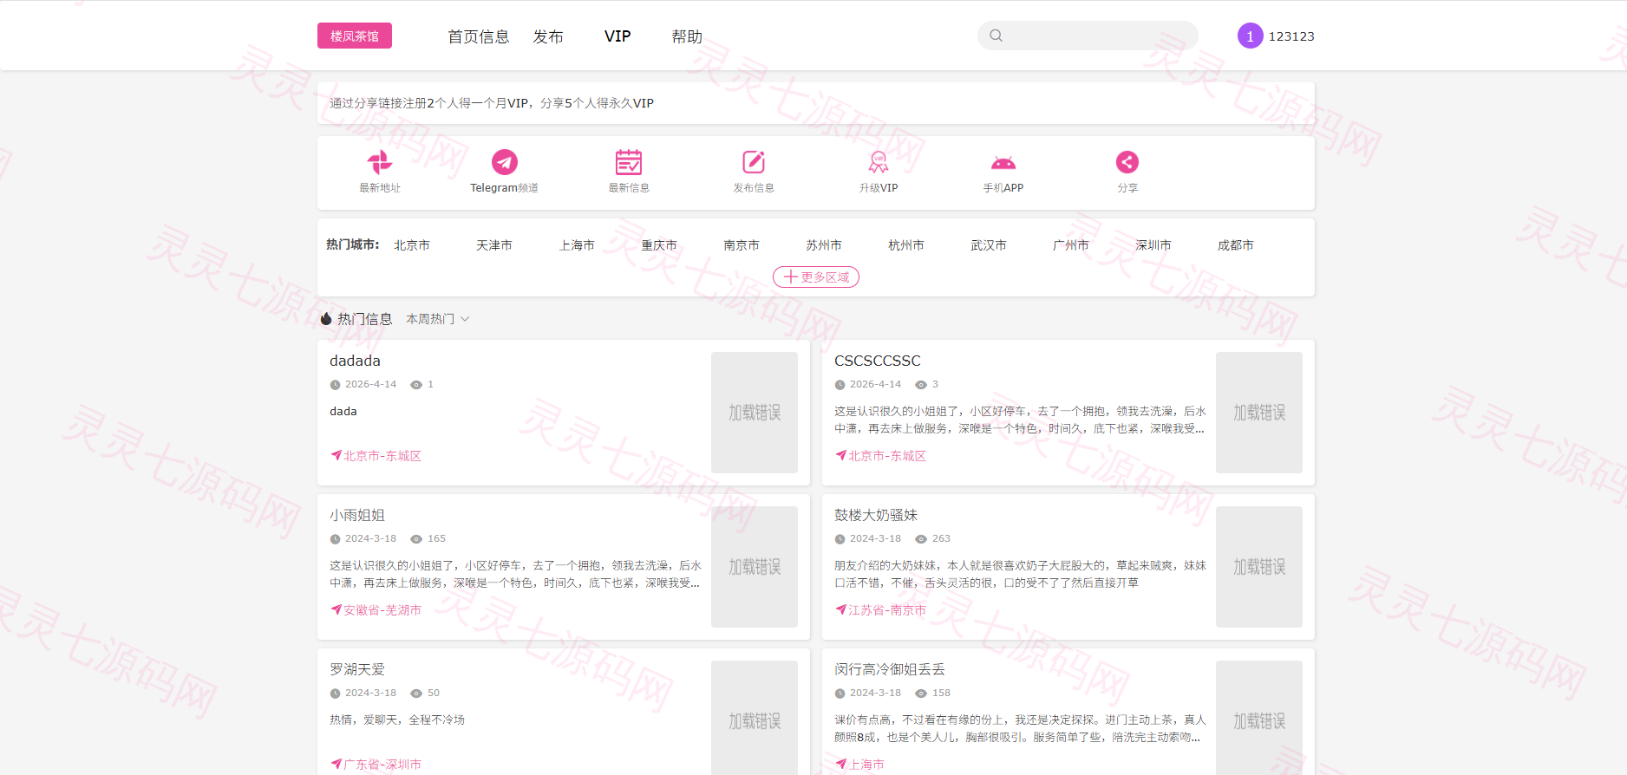
Task: Open the 123123 username menu
Action: coord(1291,36)
